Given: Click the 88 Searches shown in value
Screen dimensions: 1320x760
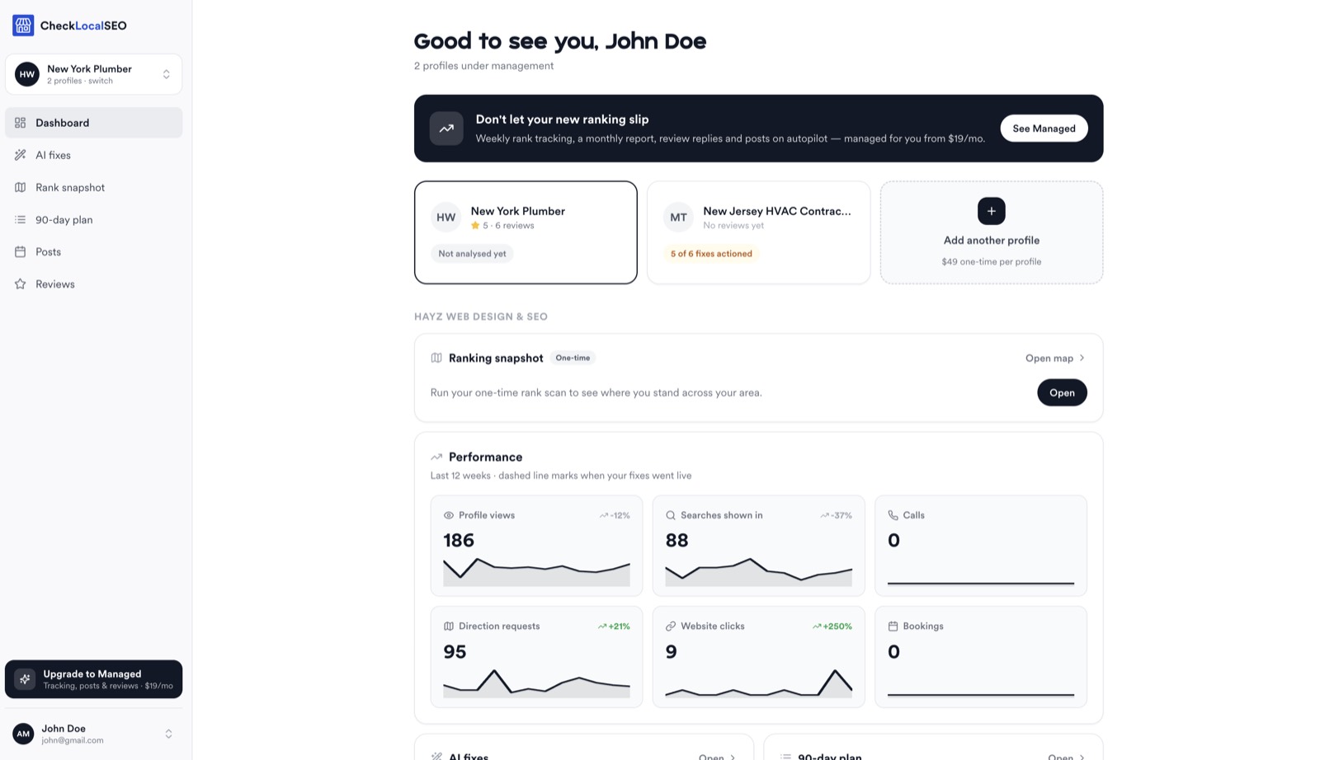Looking at the screenshot, I should click(x=676, y=541).
